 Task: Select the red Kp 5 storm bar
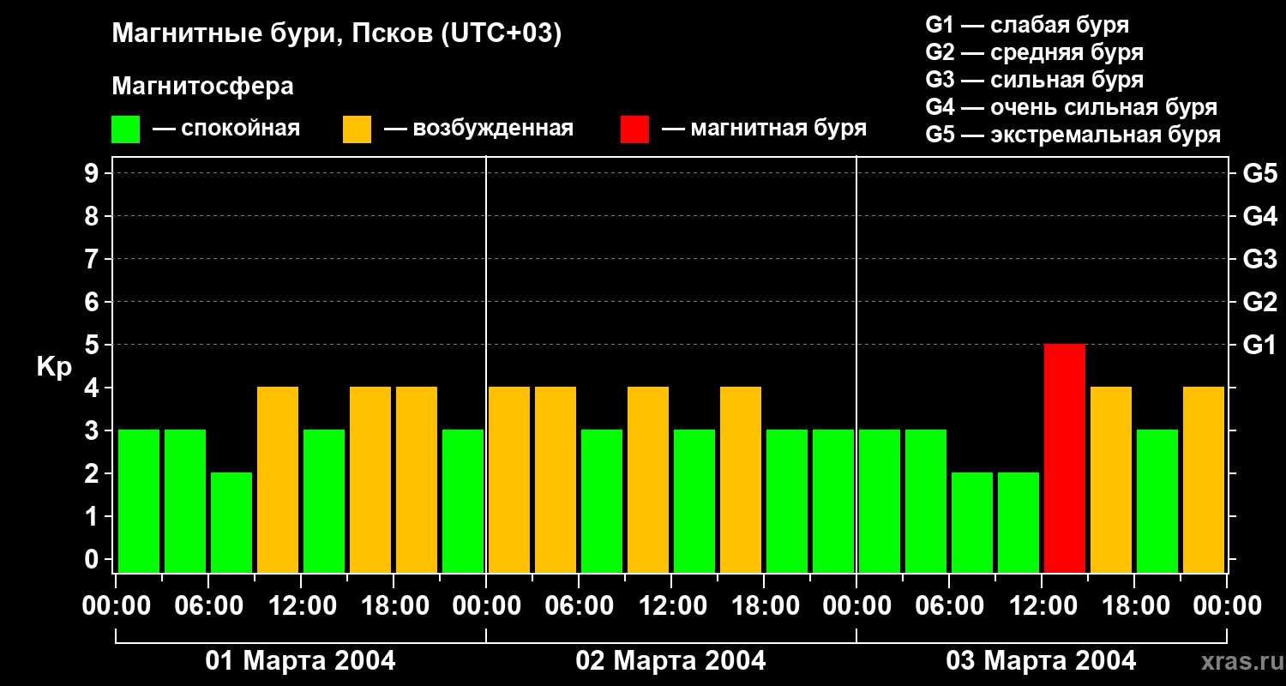(1065, 458)
